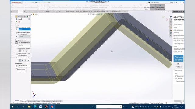Open the SOLIDWORKS Resources task pane icon
Viewport: 195px width, 109px height.
click(x=171, y=19)
